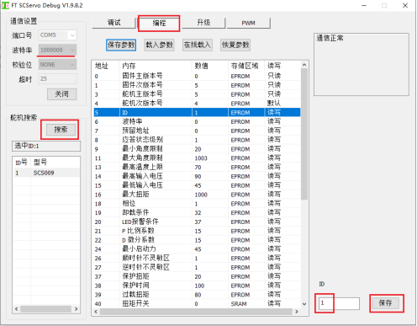Open the 端口号 COM5 dropdown
The width and height of the screenshot is (417, 326).
(57, 35)
